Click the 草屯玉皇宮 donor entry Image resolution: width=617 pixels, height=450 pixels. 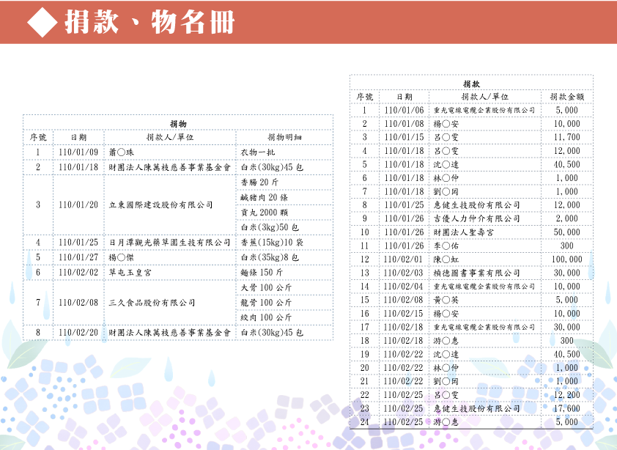tap(134, 272)
